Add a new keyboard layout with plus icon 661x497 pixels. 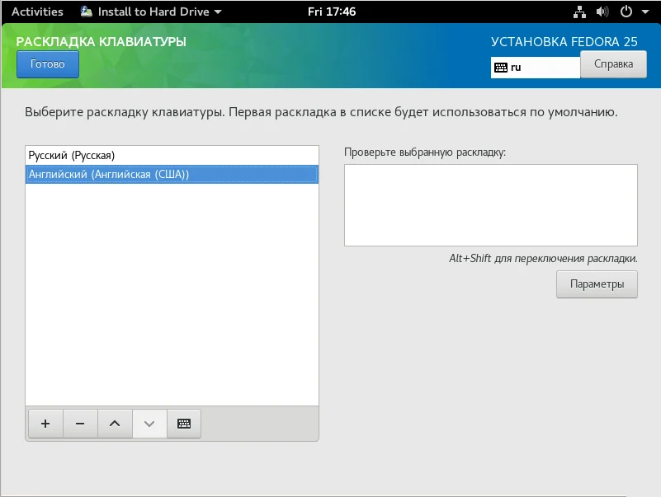coord(45,424)
